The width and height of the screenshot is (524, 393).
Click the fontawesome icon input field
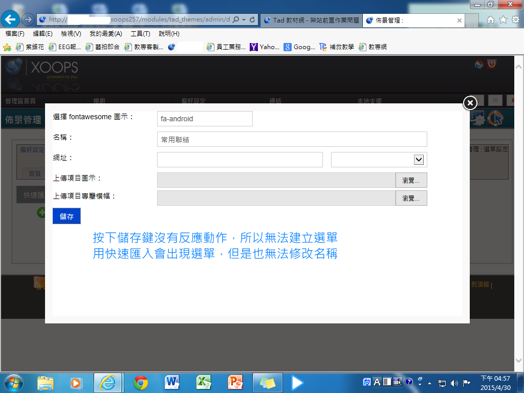205,119
